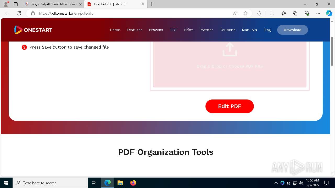Screen dimensions: 335x188
Task: Open Task View on taskbar
Action: pos(94,183)
